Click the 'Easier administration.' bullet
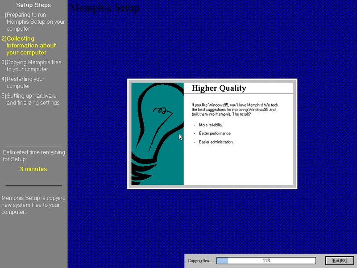The width and height of the screenshot is (357, 268). [x=216, y=142]
